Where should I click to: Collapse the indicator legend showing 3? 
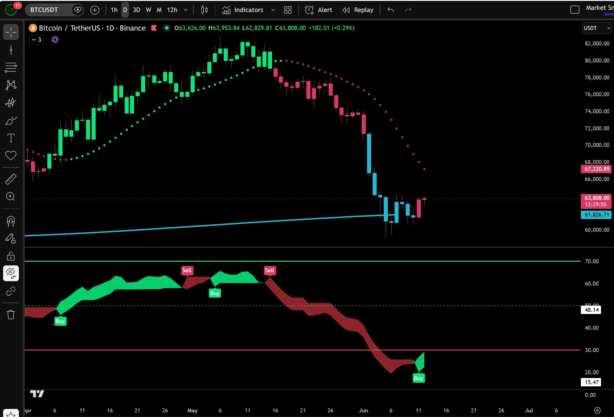pos(36,40)
